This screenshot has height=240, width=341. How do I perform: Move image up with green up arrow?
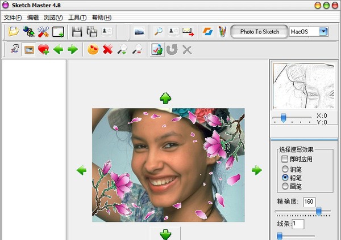click(165, 98)
